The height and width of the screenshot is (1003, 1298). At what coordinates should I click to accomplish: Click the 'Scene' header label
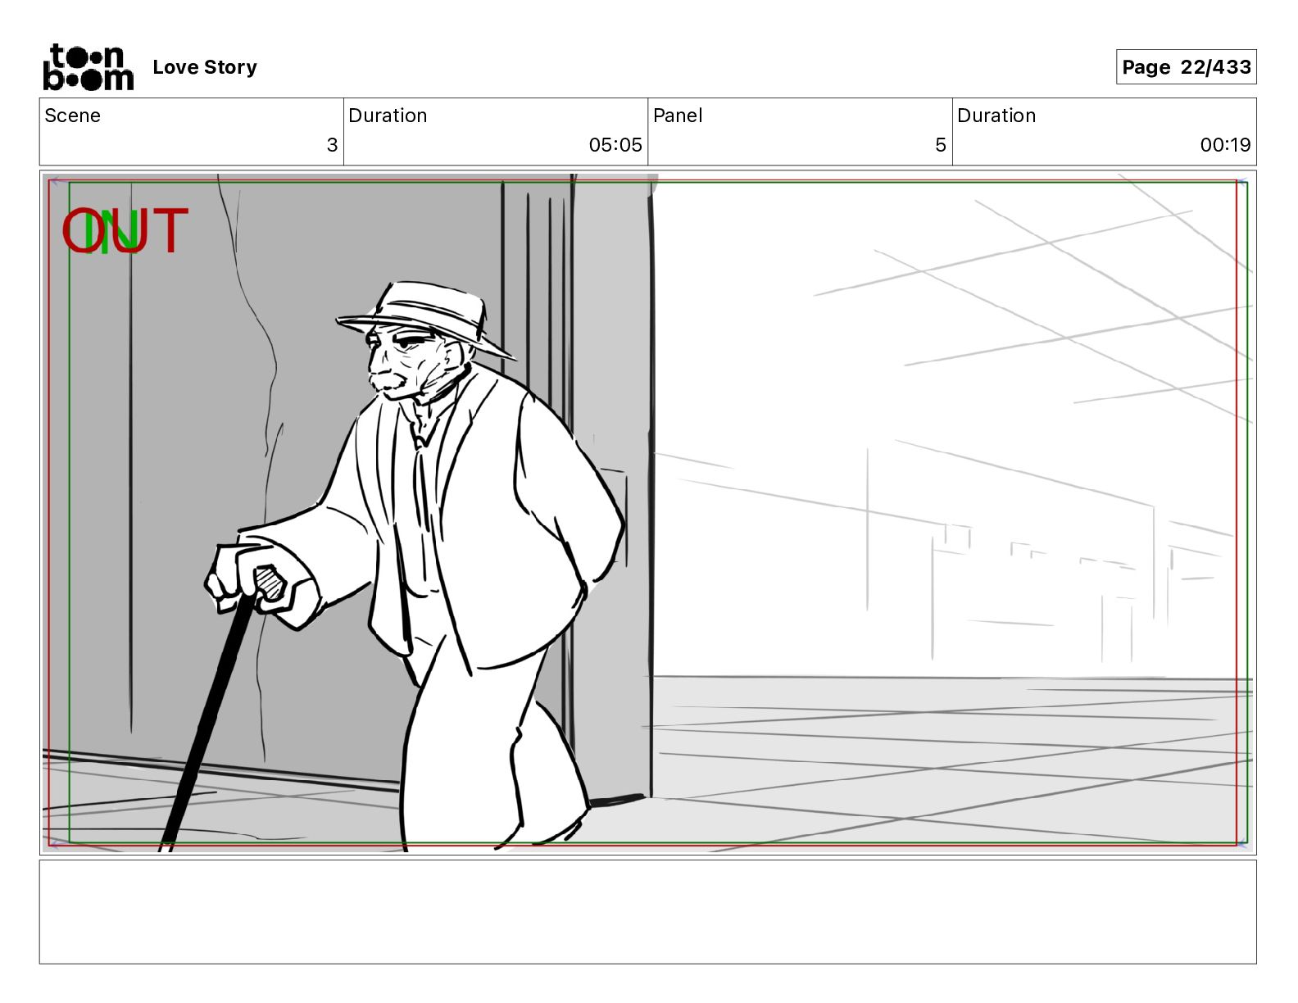(x=73, y=116)
